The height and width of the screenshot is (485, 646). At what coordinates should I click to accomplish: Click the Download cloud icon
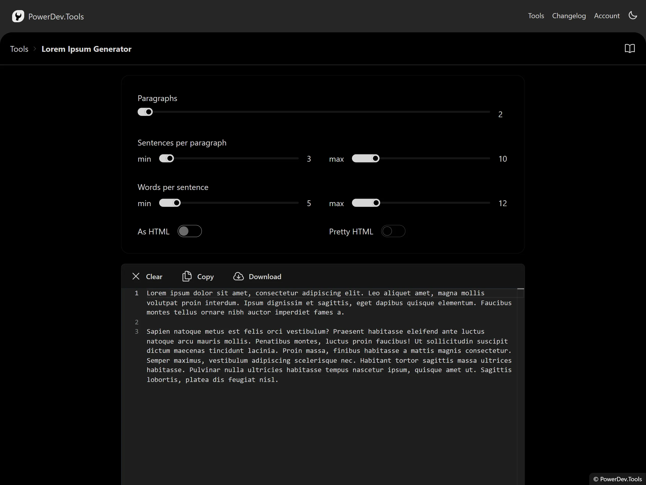pos(238,276)
